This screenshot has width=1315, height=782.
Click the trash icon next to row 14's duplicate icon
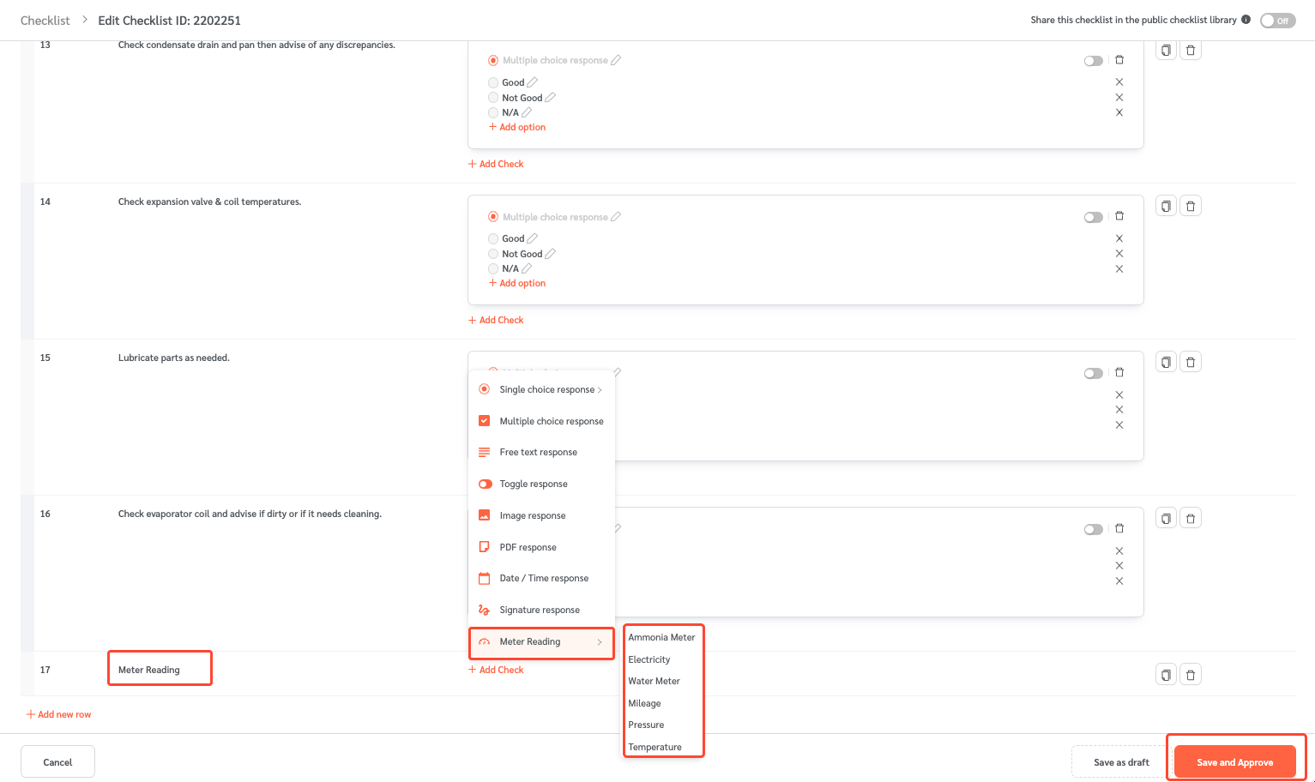(x=1190, y=206)
